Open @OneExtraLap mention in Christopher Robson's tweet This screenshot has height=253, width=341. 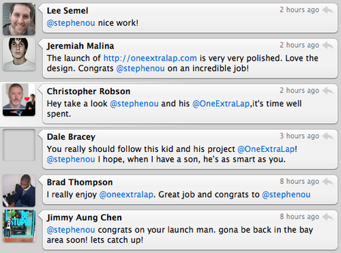click(221, 104)
